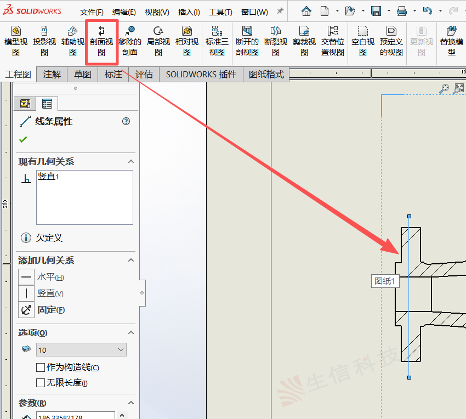Enable 作为构造线 construction line checkbox
466x419 pixels.
tap(41, 367)
